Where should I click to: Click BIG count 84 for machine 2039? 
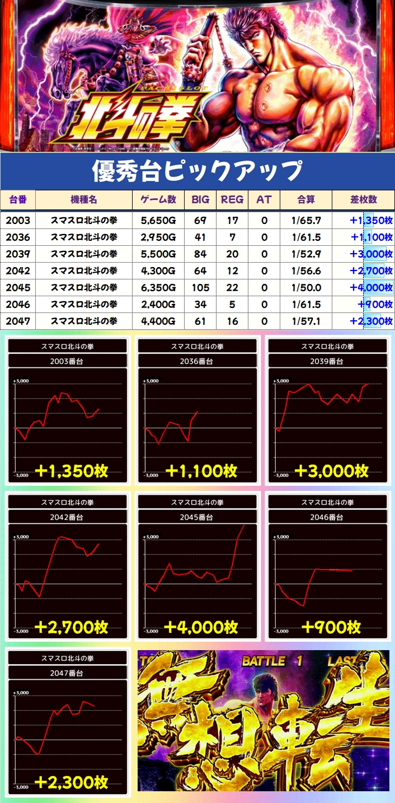(x=200, y=254)
